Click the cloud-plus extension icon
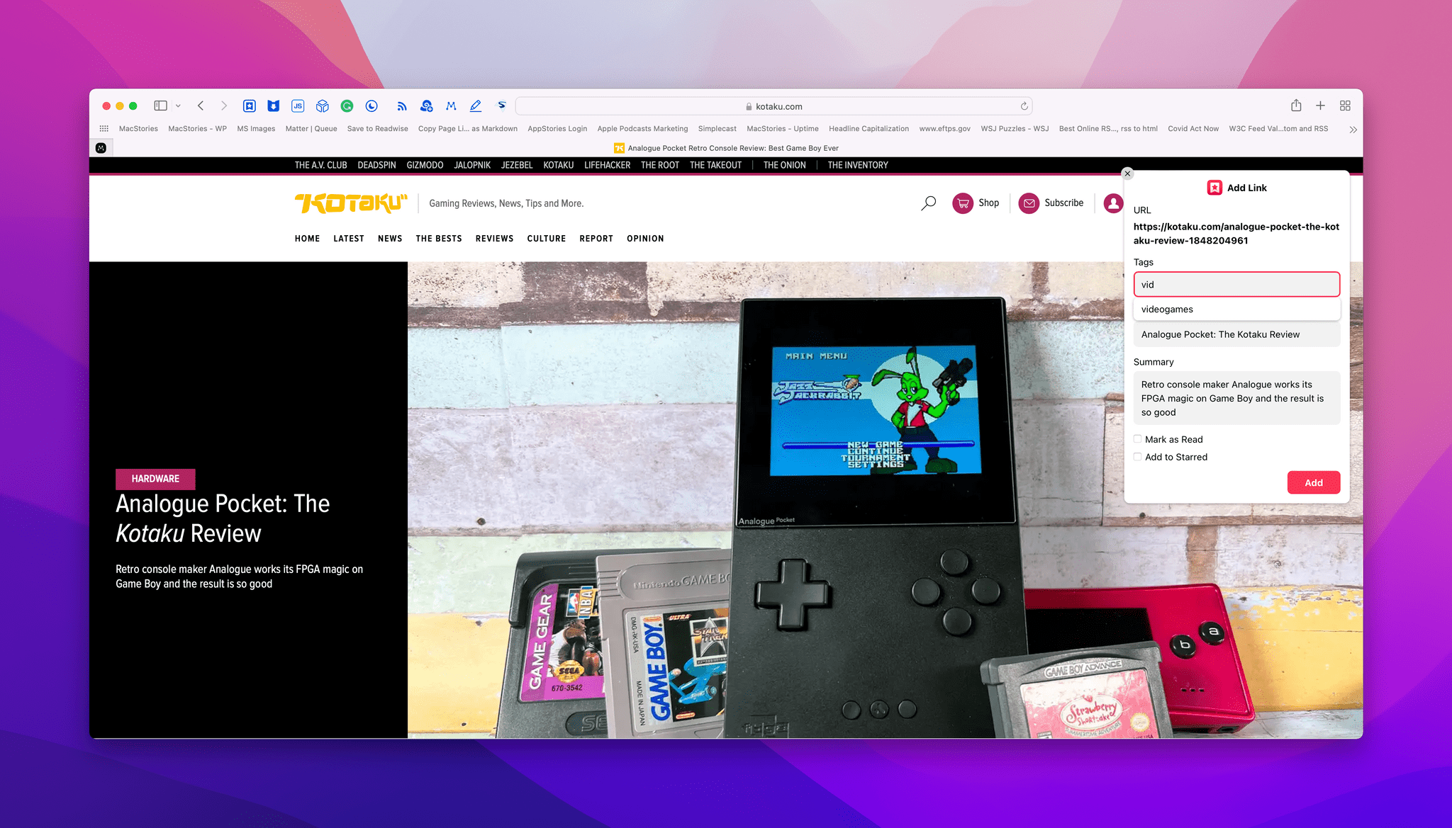 (x=426, y=106)
